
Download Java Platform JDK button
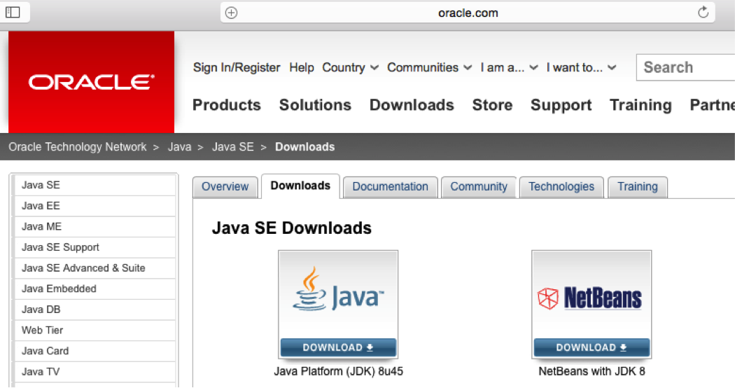338,347
